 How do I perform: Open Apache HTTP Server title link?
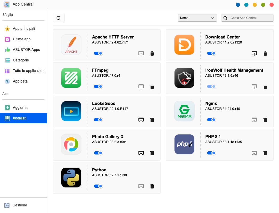pos(113,37)
